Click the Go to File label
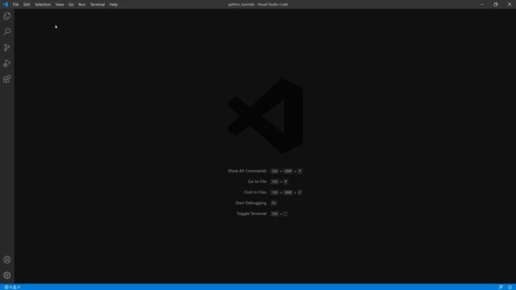This screenshot has height=290, width=516. (257, 181)
